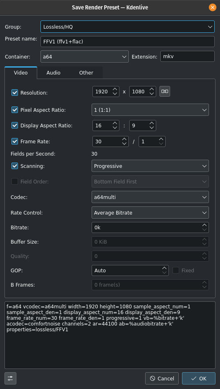Viewport: 220px width, 389px height.
Task: Confirm with the OK button
Action: tap(199, 378)
